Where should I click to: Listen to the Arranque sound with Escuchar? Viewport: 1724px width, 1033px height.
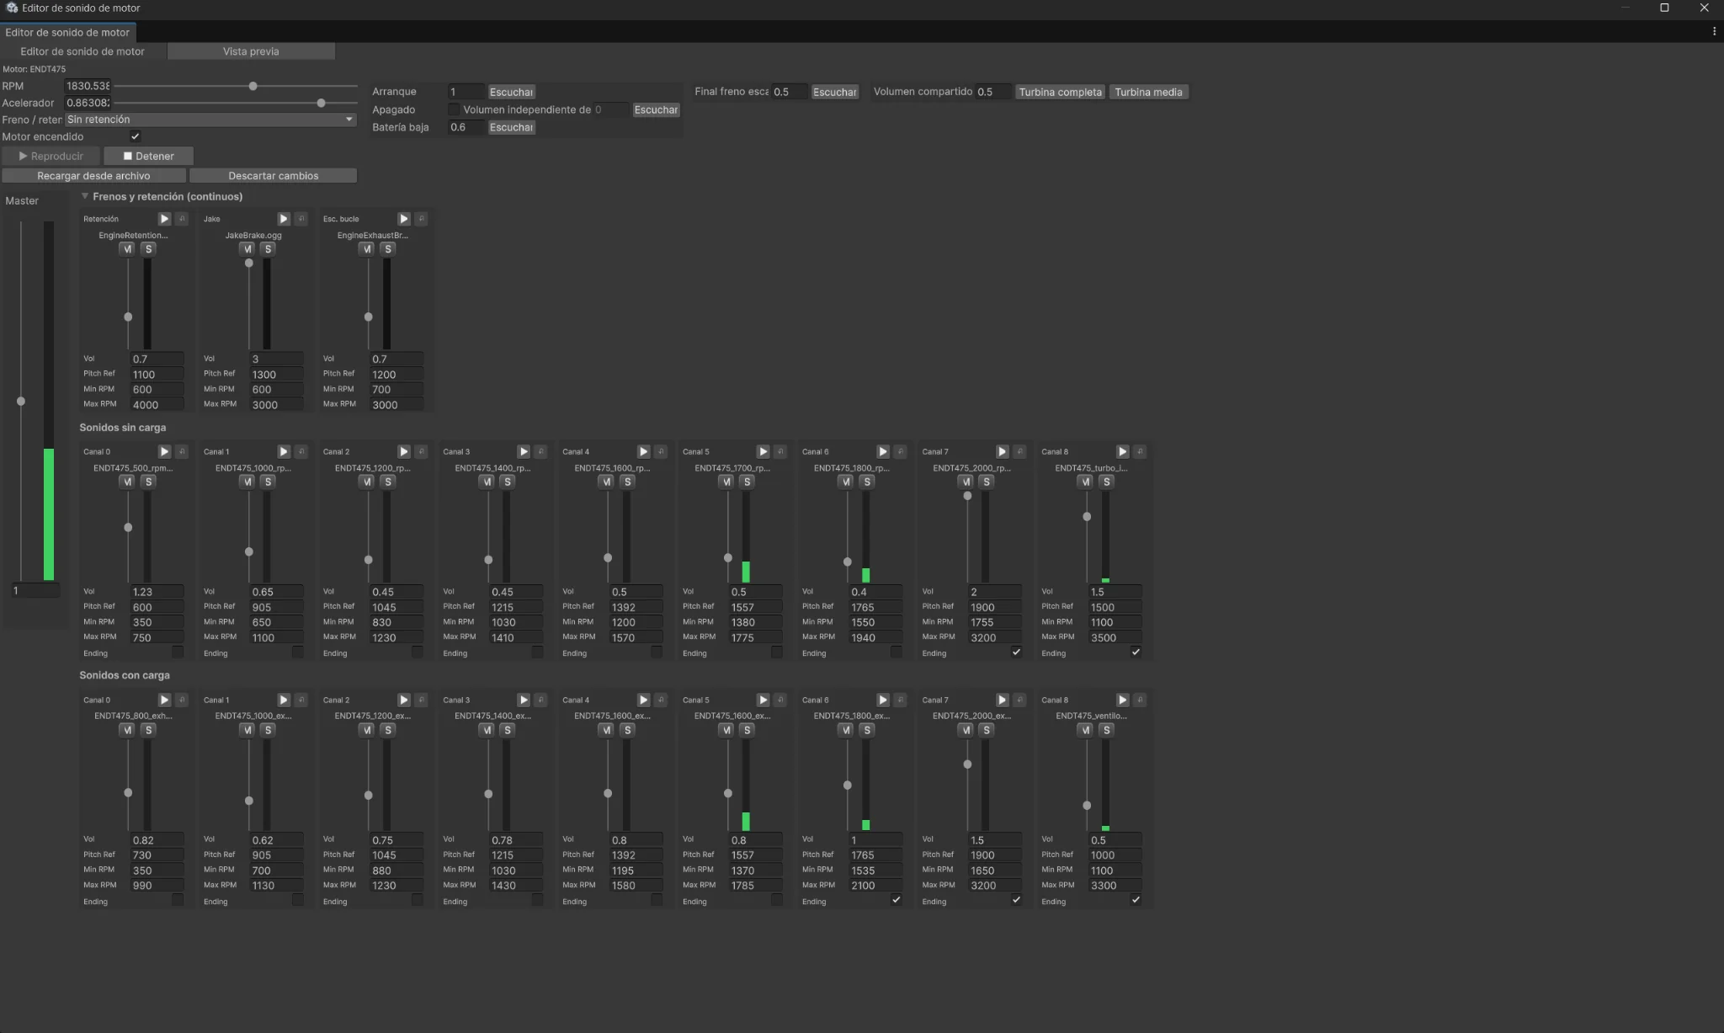tap(511, 92)
